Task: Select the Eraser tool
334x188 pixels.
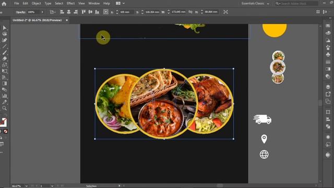Action: (x=5, y=58)
